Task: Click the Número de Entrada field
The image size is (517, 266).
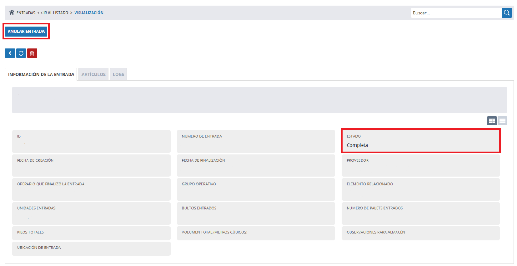Action: click(256, 141)
